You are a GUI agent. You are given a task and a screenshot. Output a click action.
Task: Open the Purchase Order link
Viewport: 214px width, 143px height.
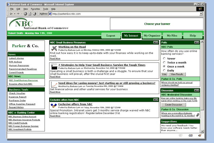(17, 100)
